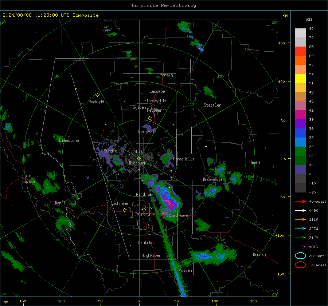
Task: Click the Limestone label
Action: [x=69, y=140]
